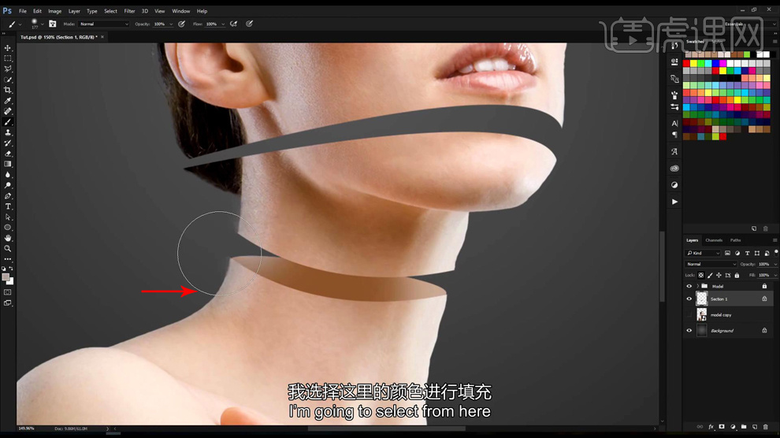Viewport: 780px width, 438px height.
Task: Toggle lock image pixels
Action: click(710, 276)
